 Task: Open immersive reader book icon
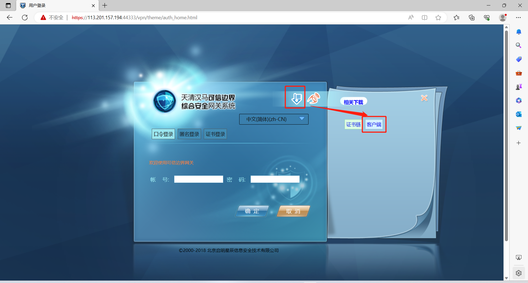pyautogui.click(x=424, y=18)
